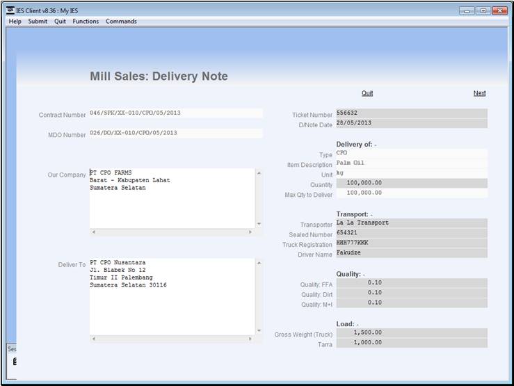
Task: Click Deliver To scroll right arrow
Action: tap(250, 339)
